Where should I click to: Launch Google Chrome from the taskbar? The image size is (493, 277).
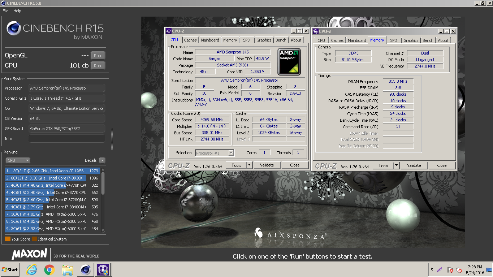coord(49,269)
